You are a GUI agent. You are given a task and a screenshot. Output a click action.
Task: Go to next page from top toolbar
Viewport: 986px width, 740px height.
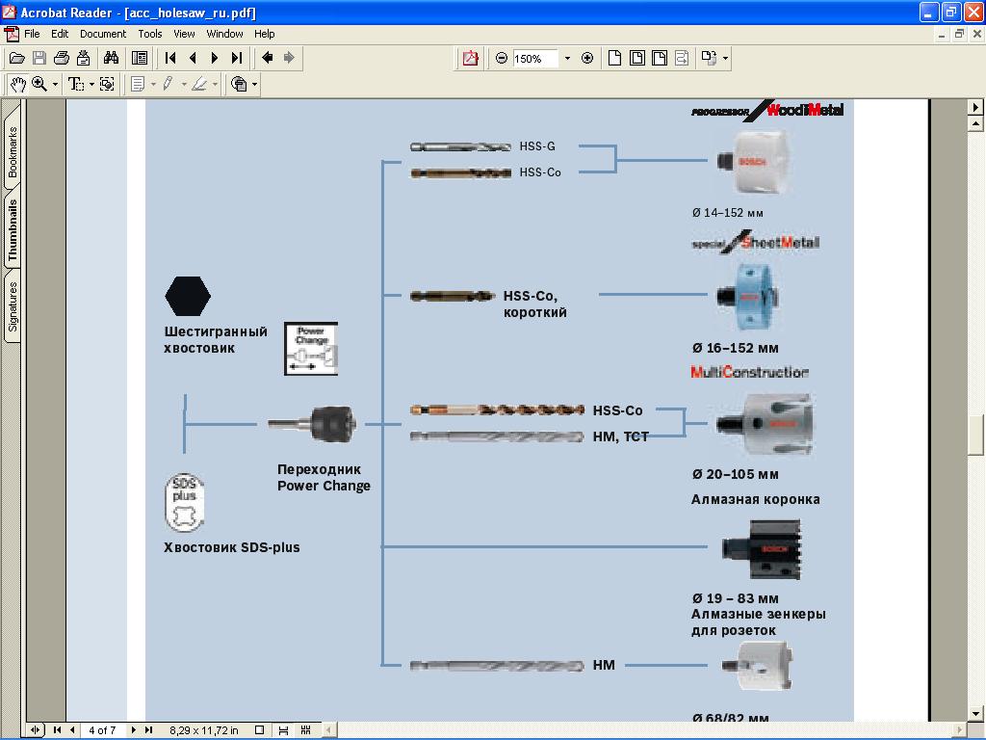[x=215, y=59]
